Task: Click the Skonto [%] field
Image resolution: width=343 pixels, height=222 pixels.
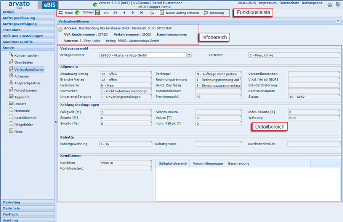Action: 125,124
